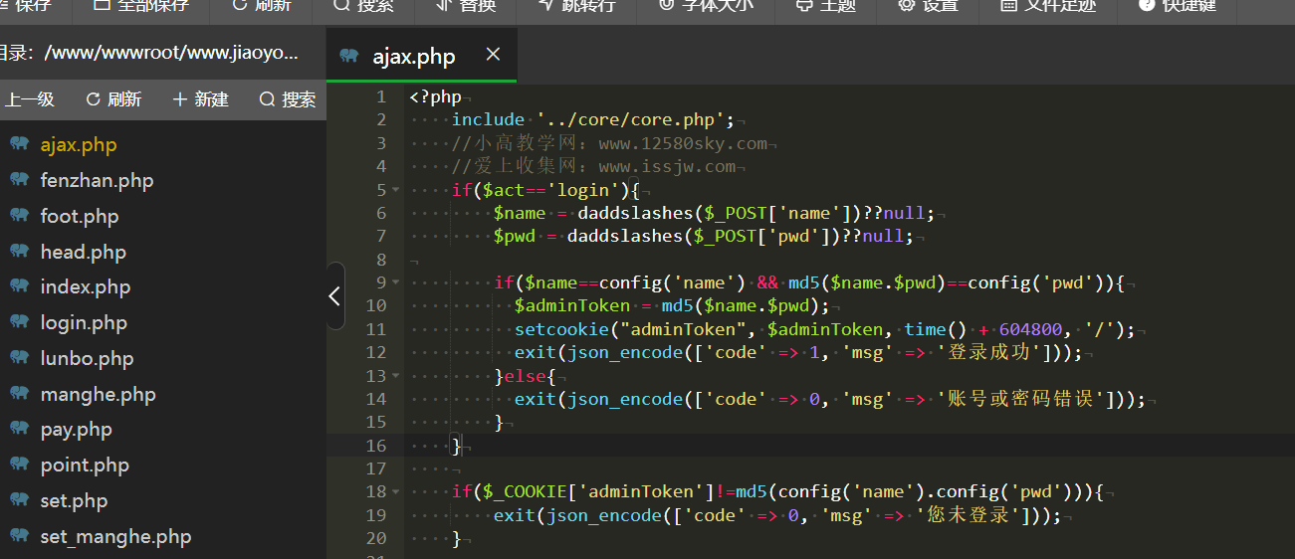Screen dimensions: 1295x559
Task: Open search using the top toolbar 搜索
Action: point(364,6)
